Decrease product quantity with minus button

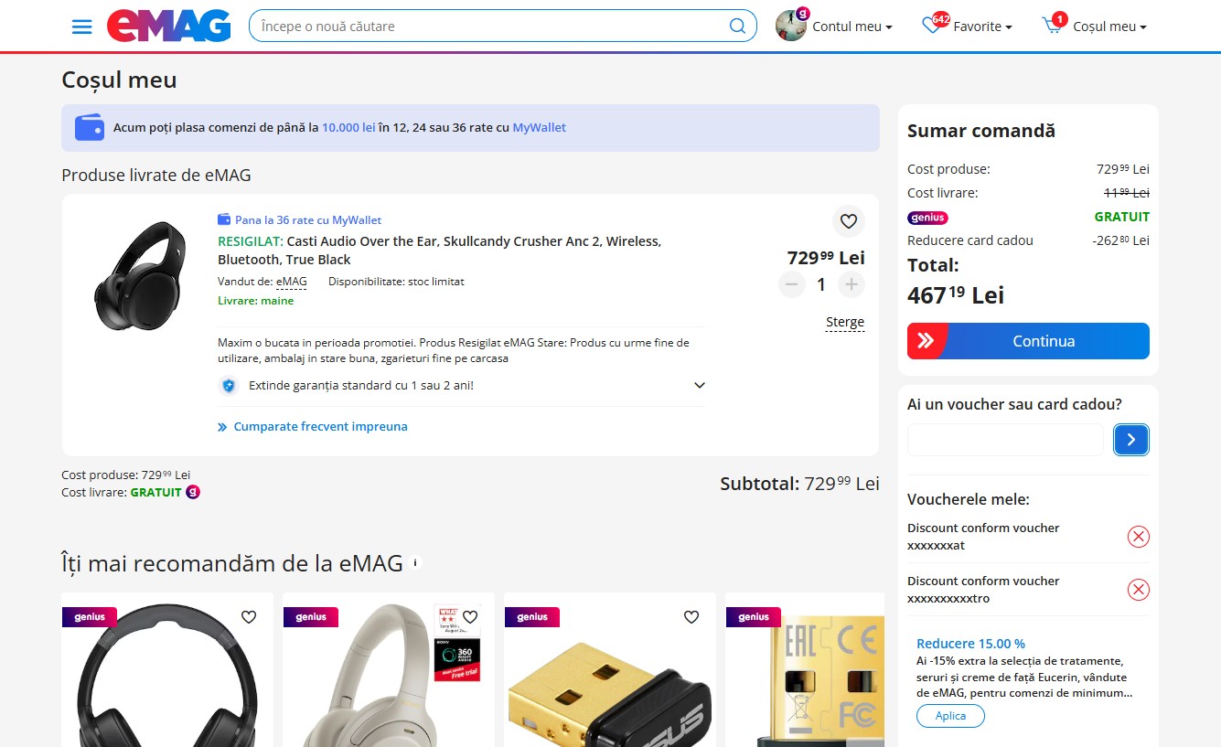coord(792,284)
